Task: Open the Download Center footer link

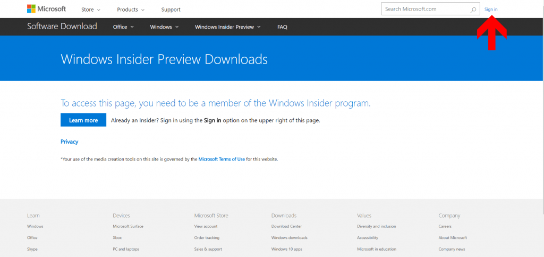Action: [x=286, y=227]
